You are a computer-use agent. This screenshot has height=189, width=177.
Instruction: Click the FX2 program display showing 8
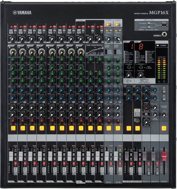(141, 46)
